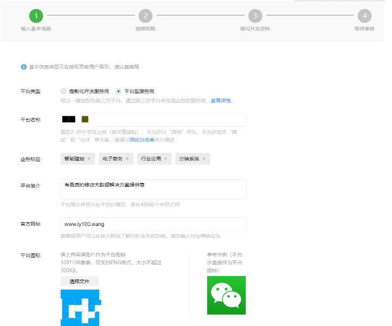
Task: Select the 平台型服务商 radio button
Action: point(119,91)
